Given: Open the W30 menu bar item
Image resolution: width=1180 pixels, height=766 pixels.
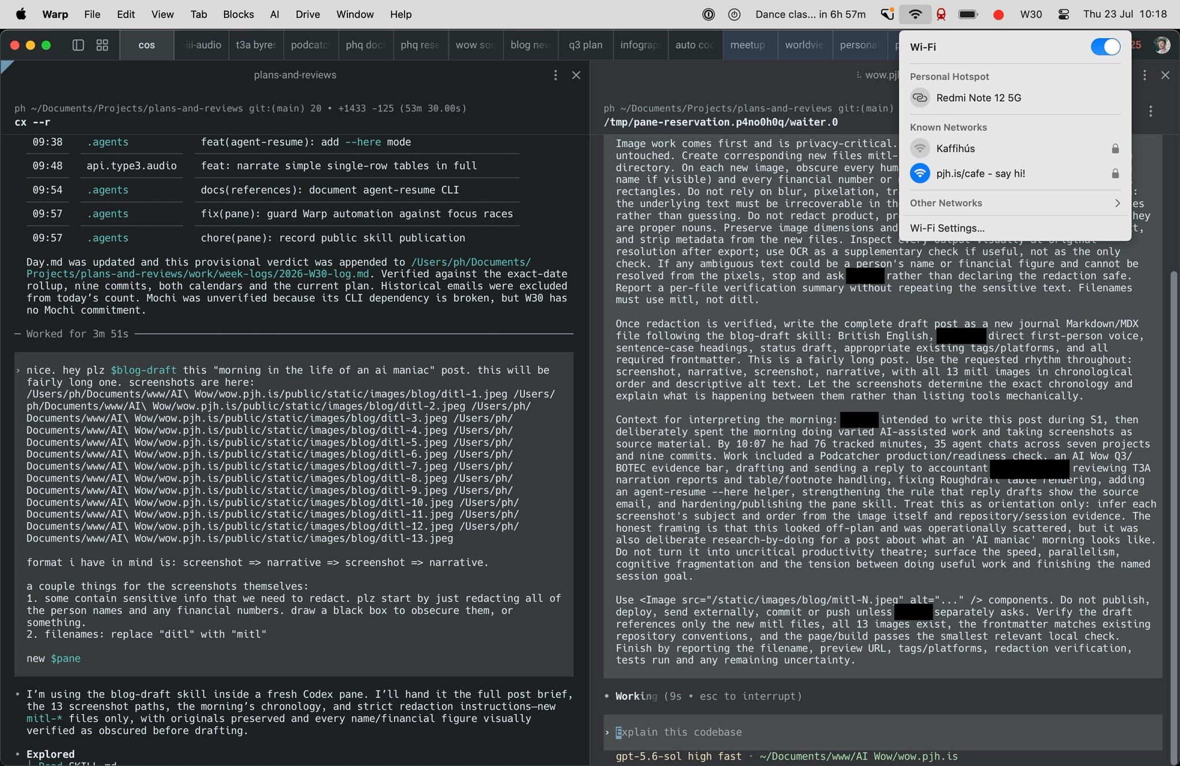Looking at the screenshot, I should pos(1031,14).
